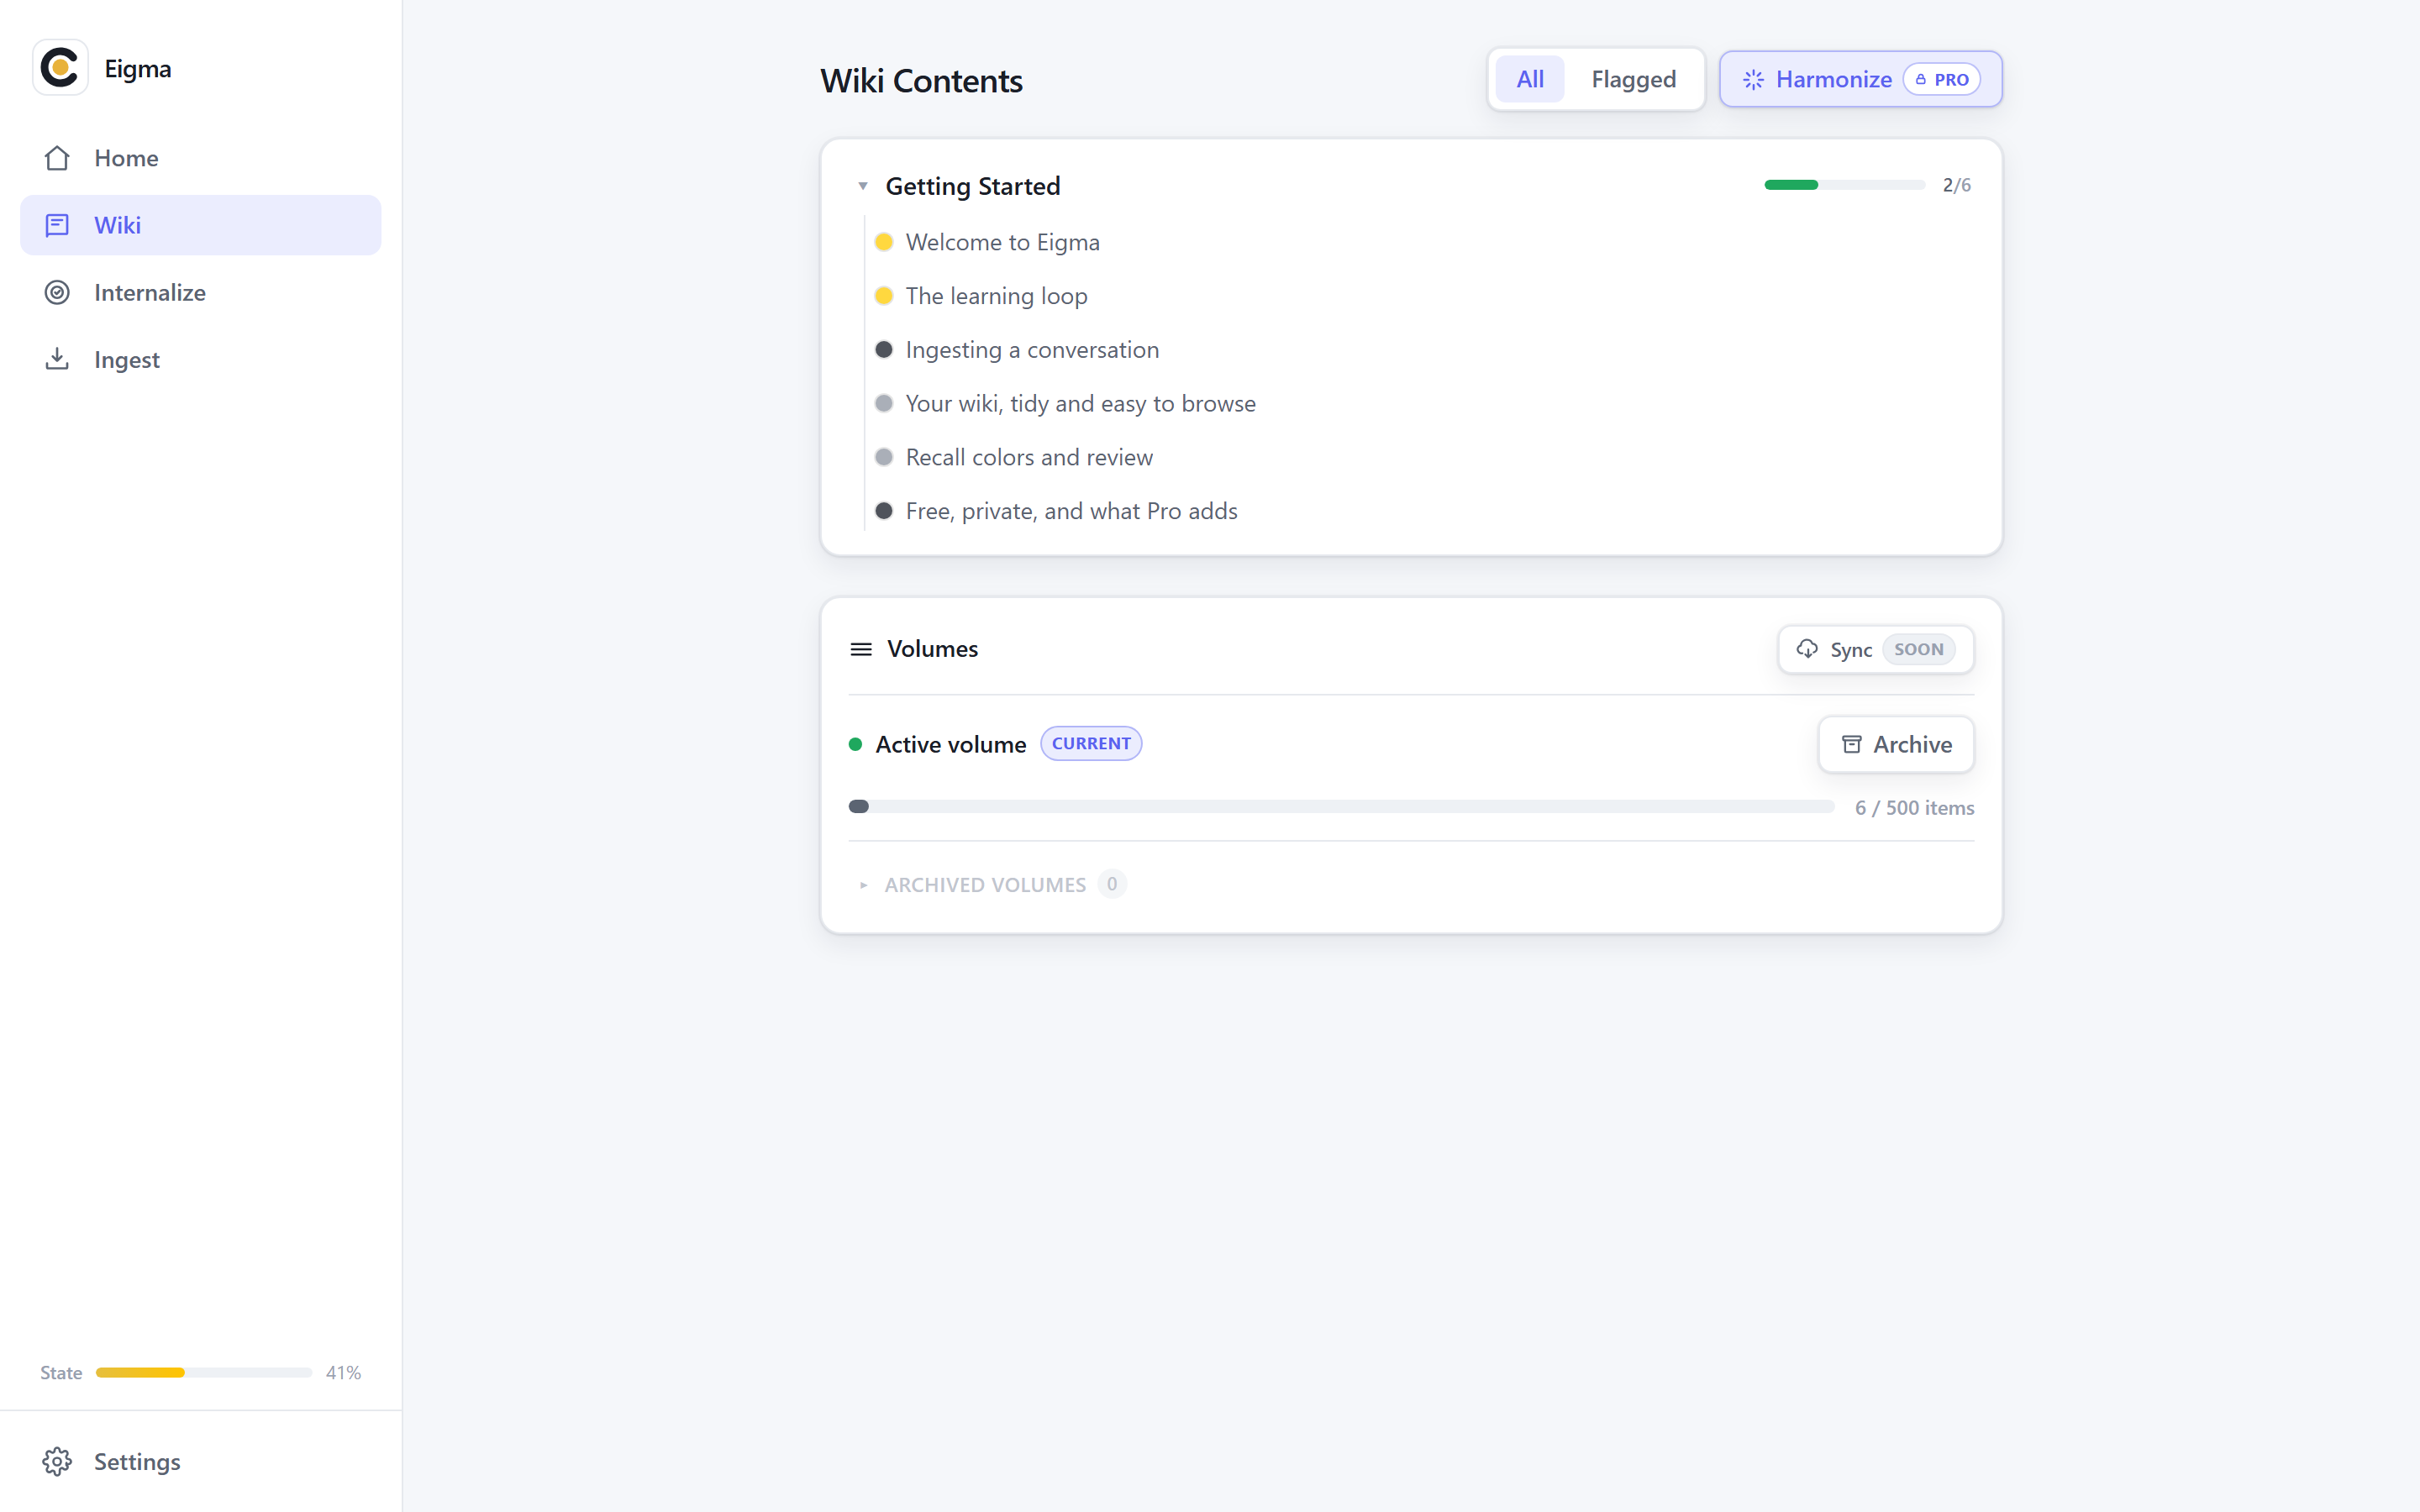The width and height of the screenshot is (2420, 1512).
Task: Collapse the Getting Started section
Action: (863, 186)
